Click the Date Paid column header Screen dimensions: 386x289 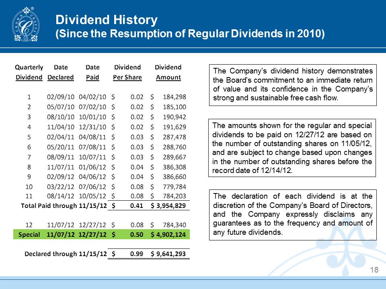point(92,72)
